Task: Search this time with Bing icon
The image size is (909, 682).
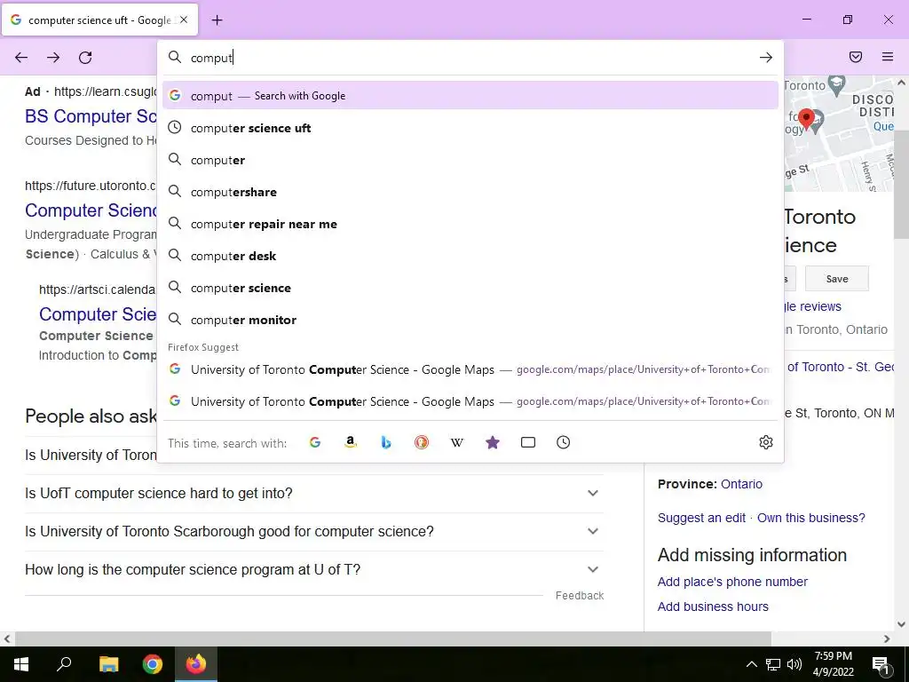Action: coord(386,442)
